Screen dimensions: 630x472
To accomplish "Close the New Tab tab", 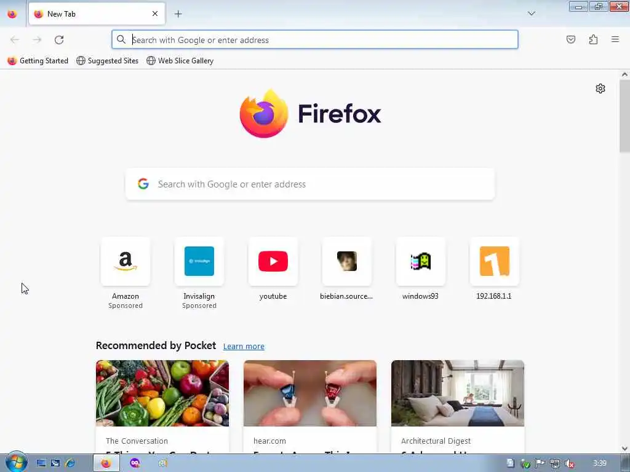I will coord(155,14).
